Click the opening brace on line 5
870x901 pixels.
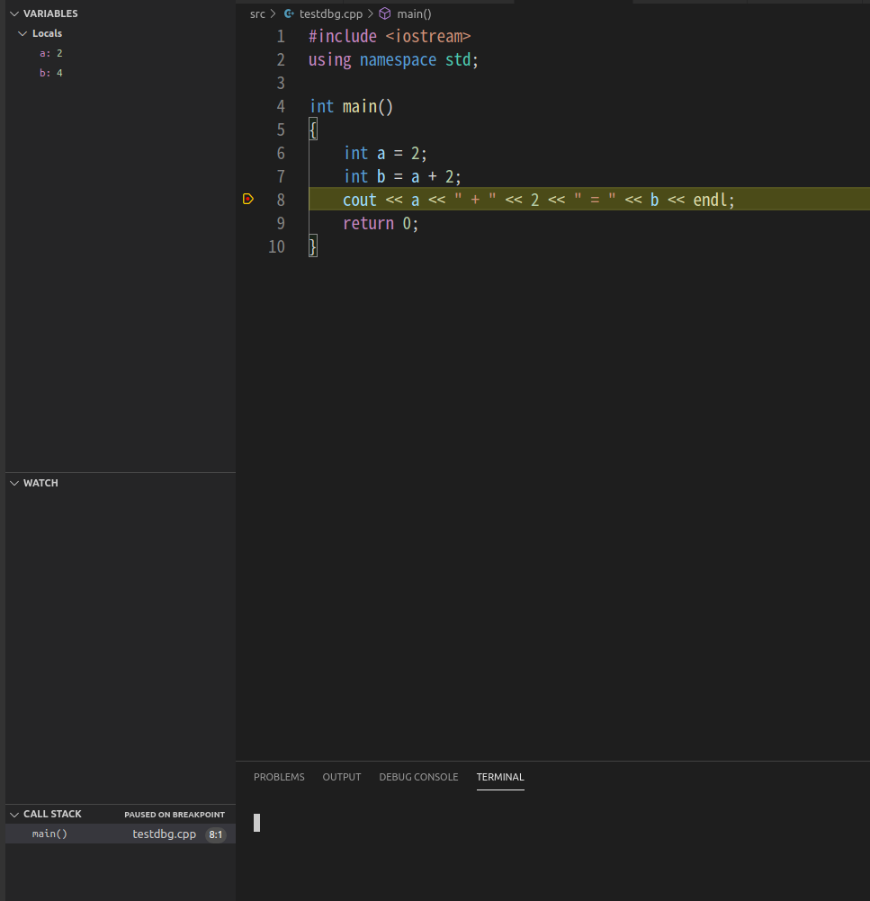tap(313, 129)
